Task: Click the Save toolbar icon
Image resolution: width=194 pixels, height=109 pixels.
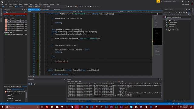Action: (x=15, y=7)
